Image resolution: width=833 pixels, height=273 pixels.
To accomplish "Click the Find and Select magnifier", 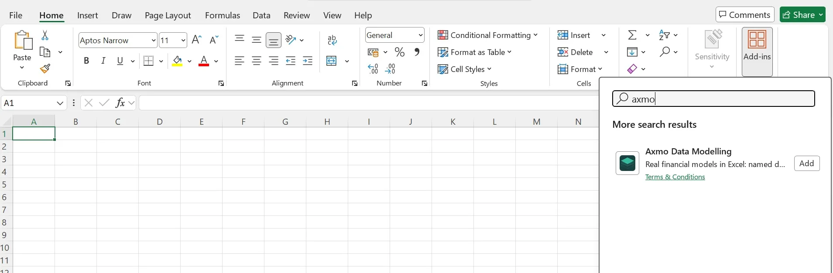I will coord(665,52).
